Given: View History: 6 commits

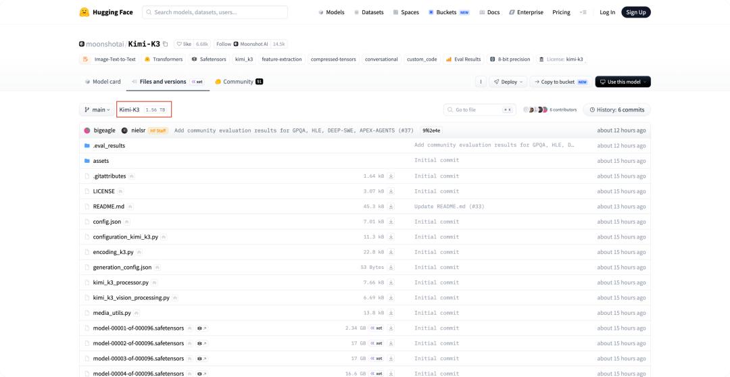Looking at the screenshot, I should click(x=617, y=110).
